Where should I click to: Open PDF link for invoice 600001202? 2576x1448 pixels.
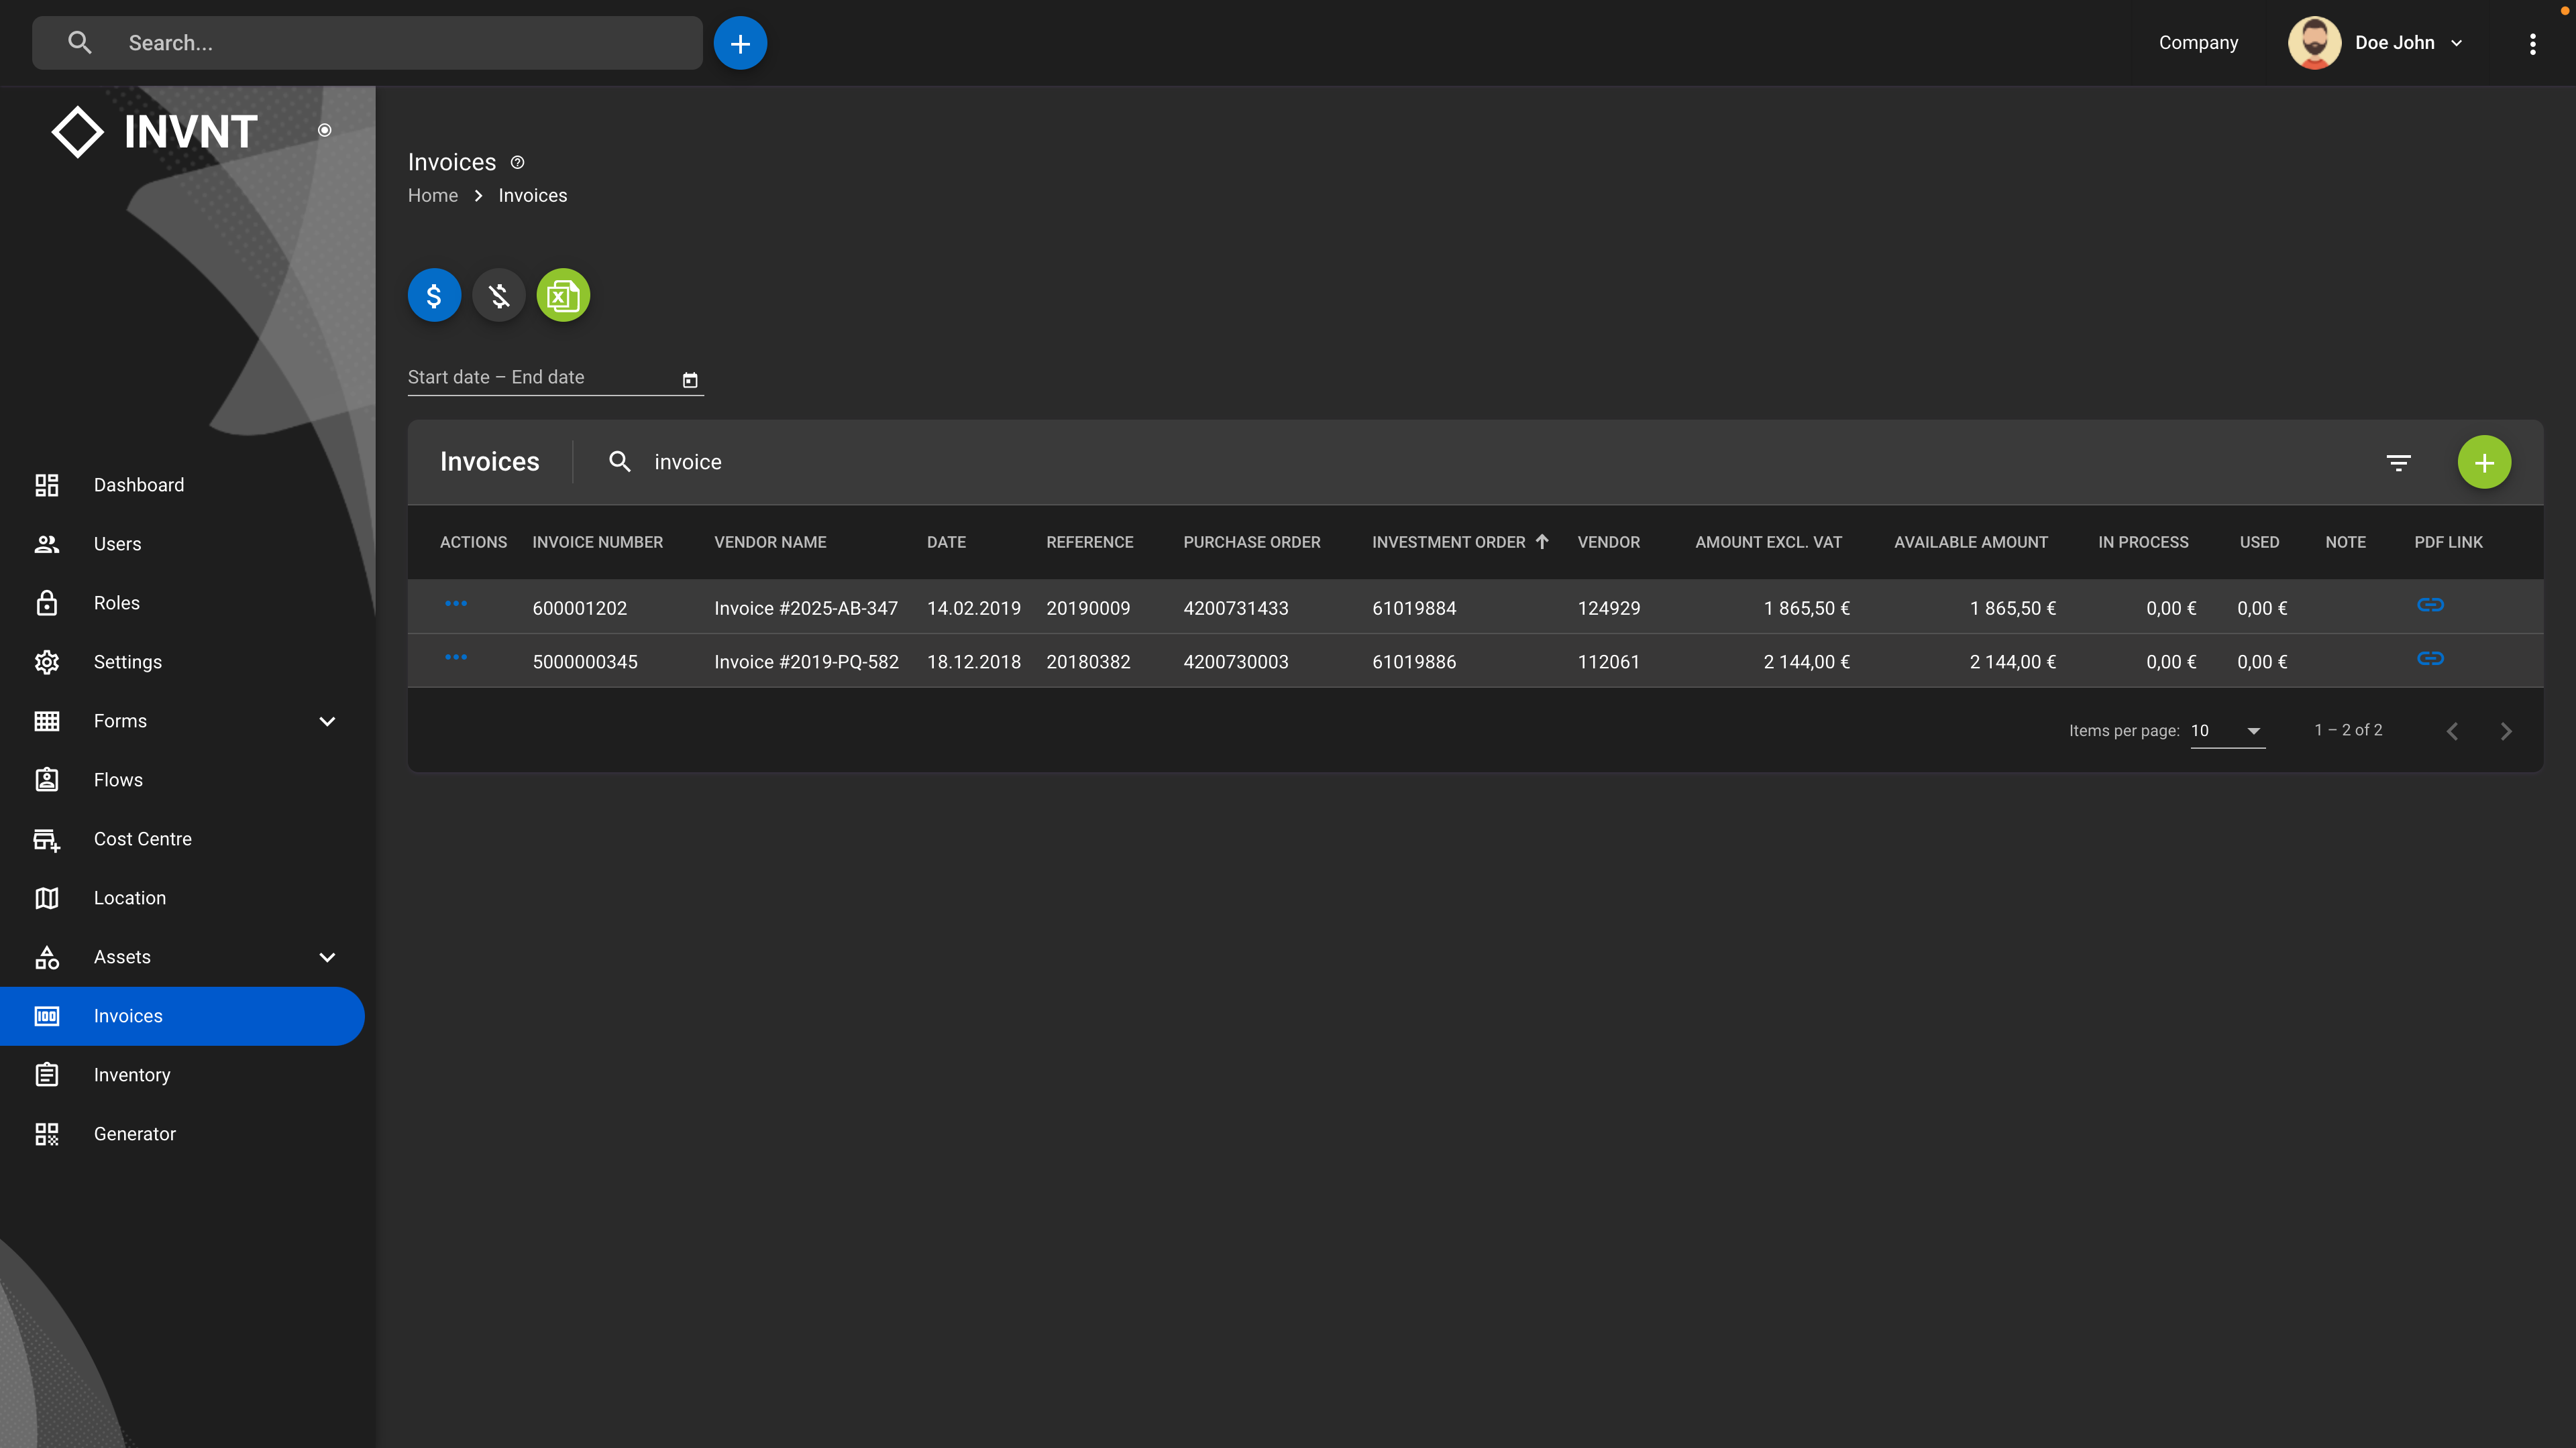point(2430,605)
